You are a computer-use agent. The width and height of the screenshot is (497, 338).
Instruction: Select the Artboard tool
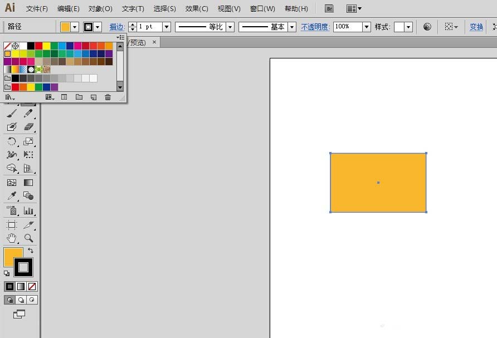click(12, 225)
